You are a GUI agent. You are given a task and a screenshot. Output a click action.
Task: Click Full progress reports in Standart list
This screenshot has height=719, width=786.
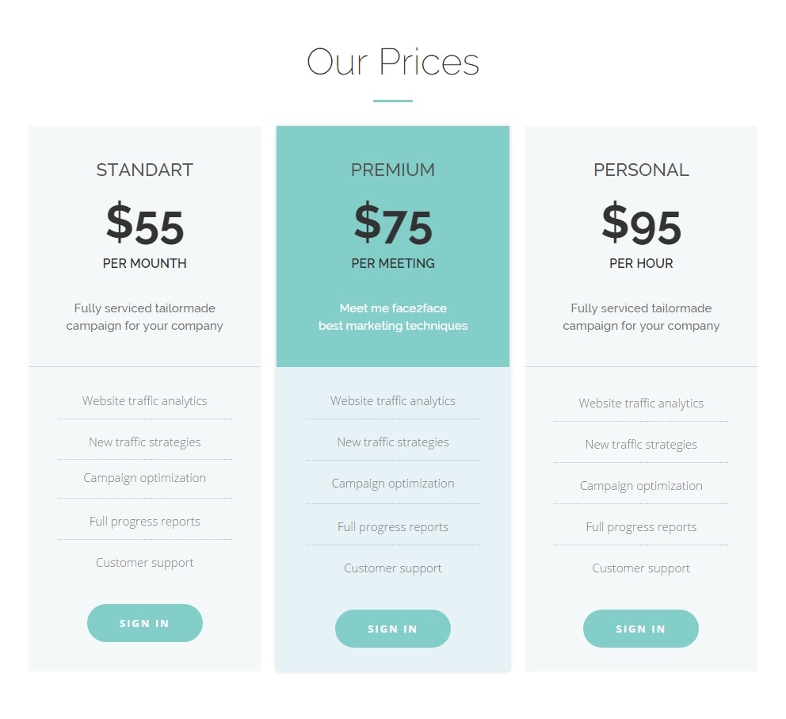[x=145, y=522]
